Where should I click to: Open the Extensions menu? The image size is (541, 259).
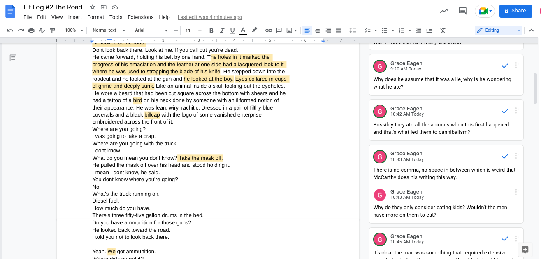click(x=140, y=17)
